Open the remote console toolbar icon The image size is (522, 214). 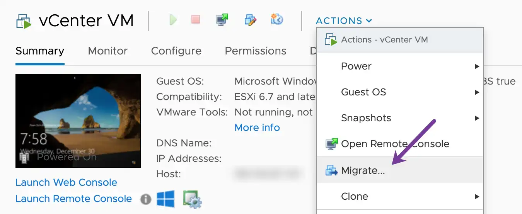[x=222, y=20]
